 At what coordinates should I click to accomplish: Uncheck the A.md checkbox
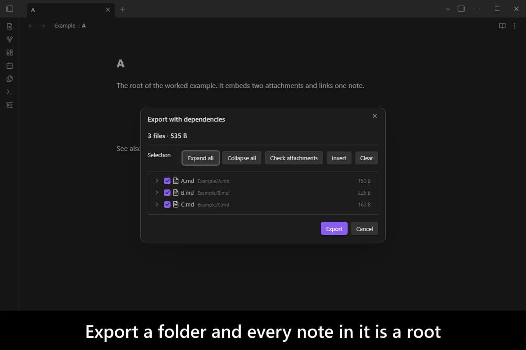click(x=167, y=181)
